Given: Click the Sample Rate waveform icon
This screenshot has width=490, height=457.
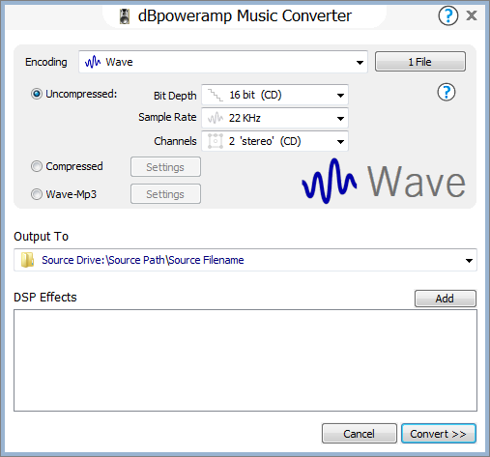Looking at the screenshot, I should point(216,118).
